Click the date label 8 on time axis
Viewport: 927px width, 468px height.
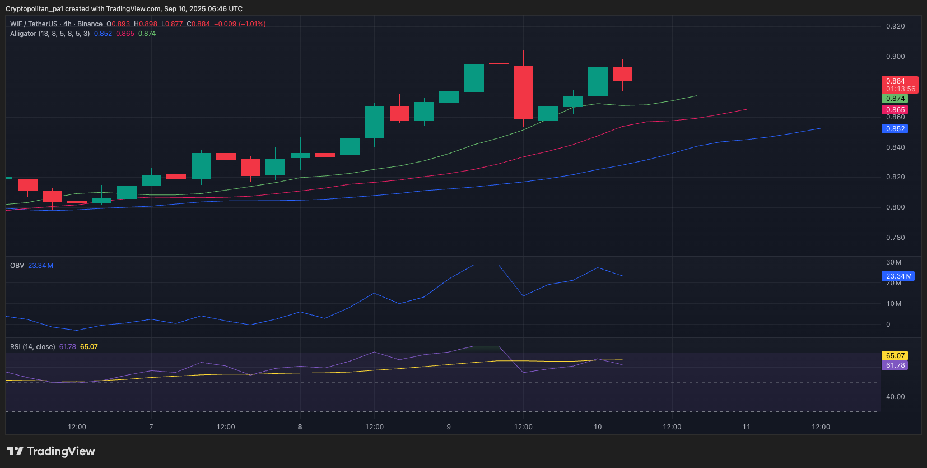point(300,427)
